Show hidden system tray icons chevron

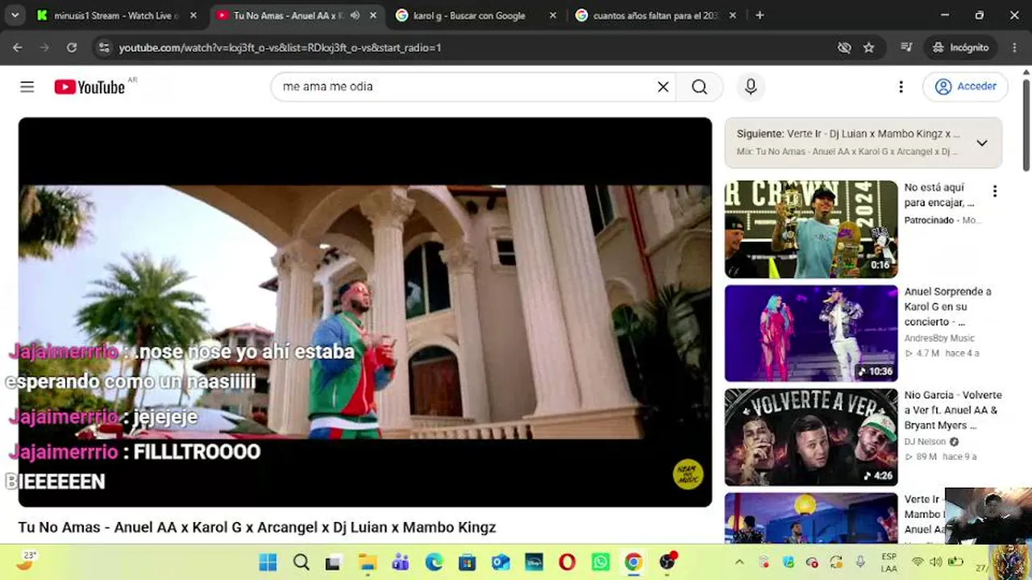739,562
